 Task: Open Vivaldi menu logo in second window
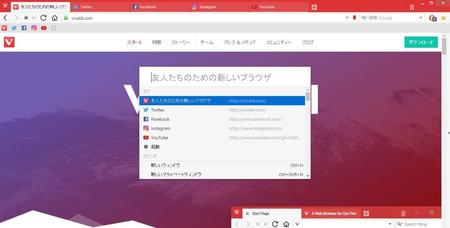click(237, 212)
